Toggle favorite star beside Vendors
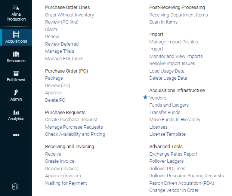The height and width of the screenshot is (196, 232). 145,97
